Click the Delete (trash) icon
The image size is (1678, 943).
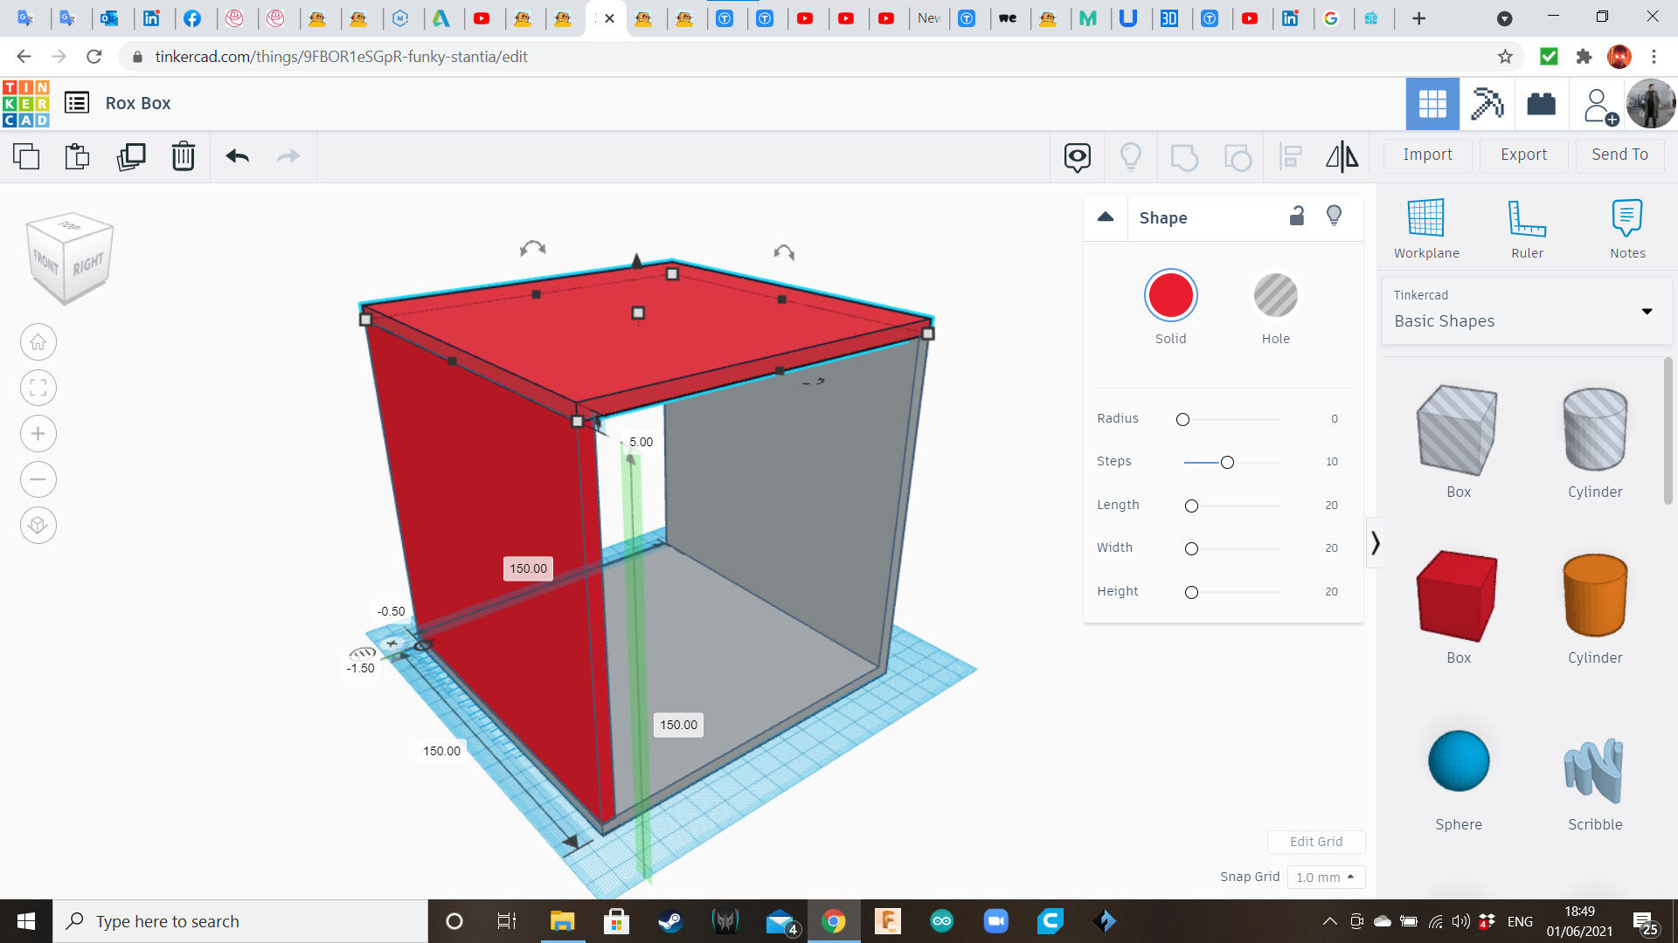click(x=183, y=156)
